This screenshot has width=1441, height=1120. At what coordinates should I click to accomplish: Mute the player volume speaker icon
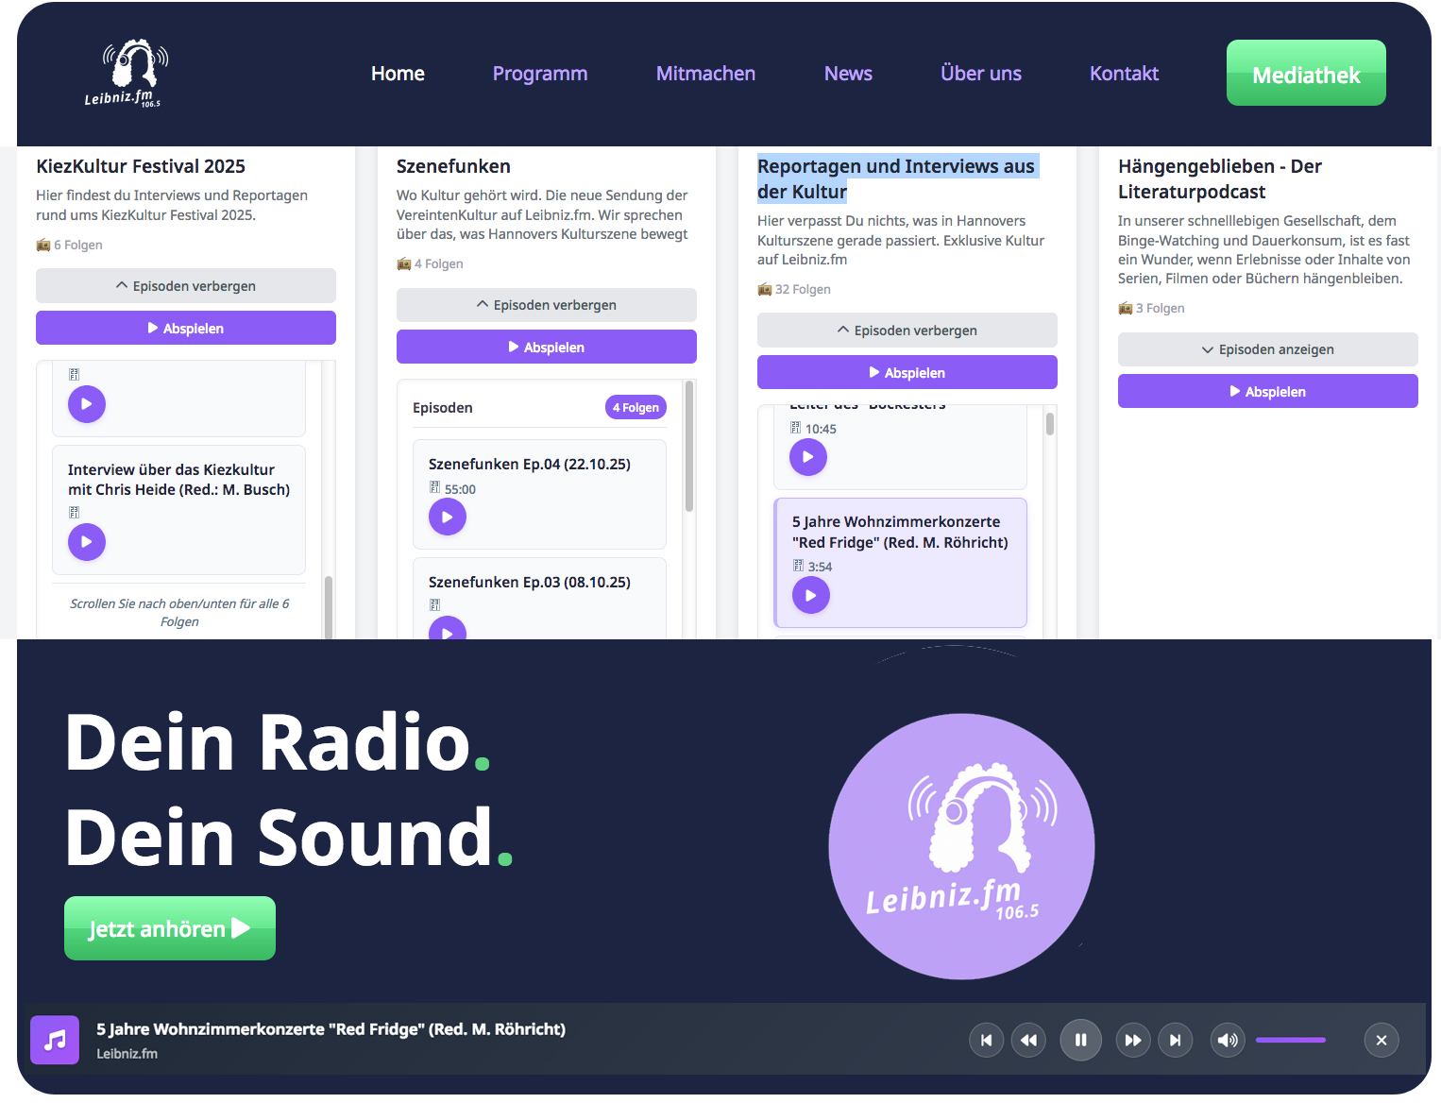[x=1227, y=1040]
